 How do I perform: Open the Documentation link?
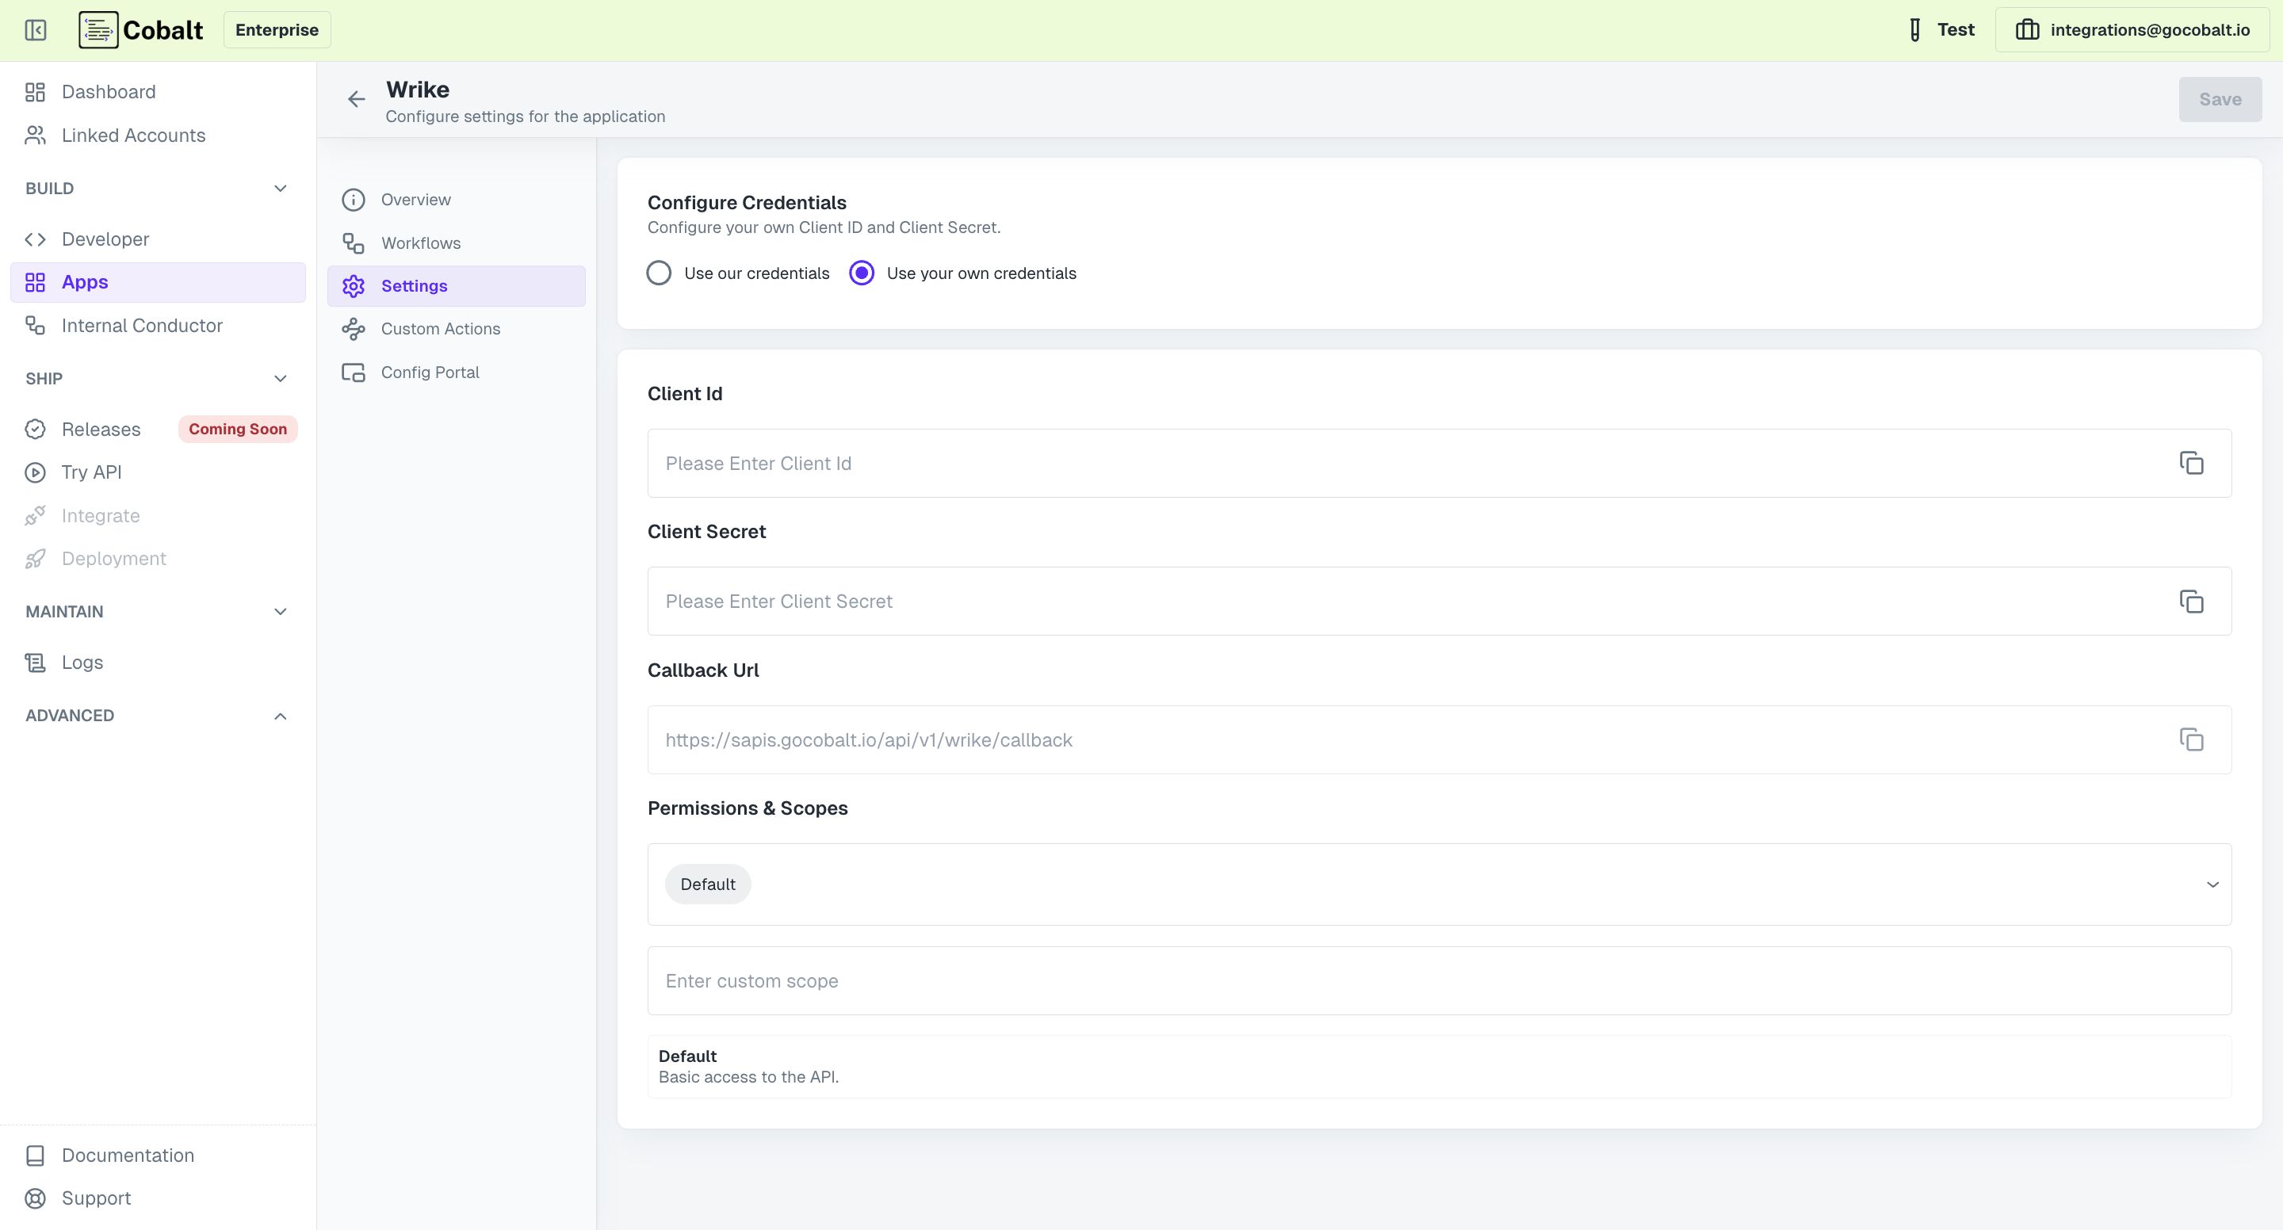(x=128, y=1155)
